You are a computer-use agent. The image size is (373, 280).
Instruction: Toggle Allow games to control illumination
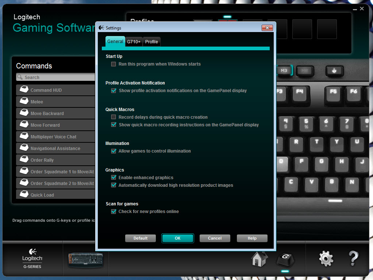pos(114,151)
